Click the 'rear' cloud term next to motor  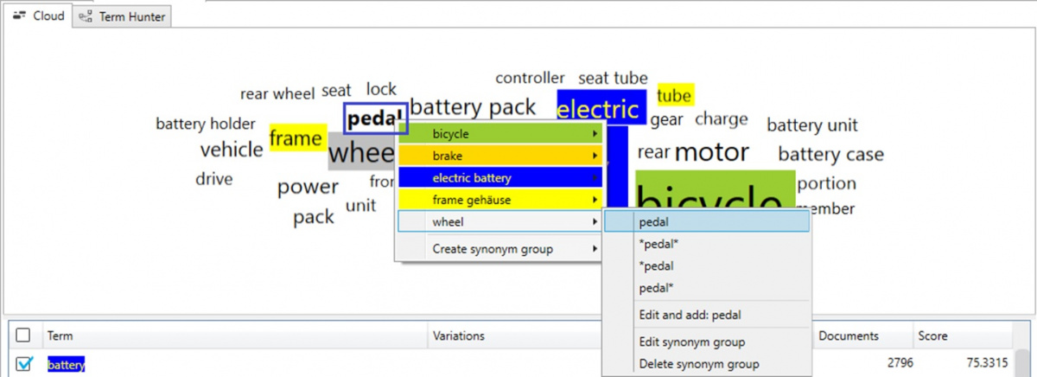(x=653, y=153)
